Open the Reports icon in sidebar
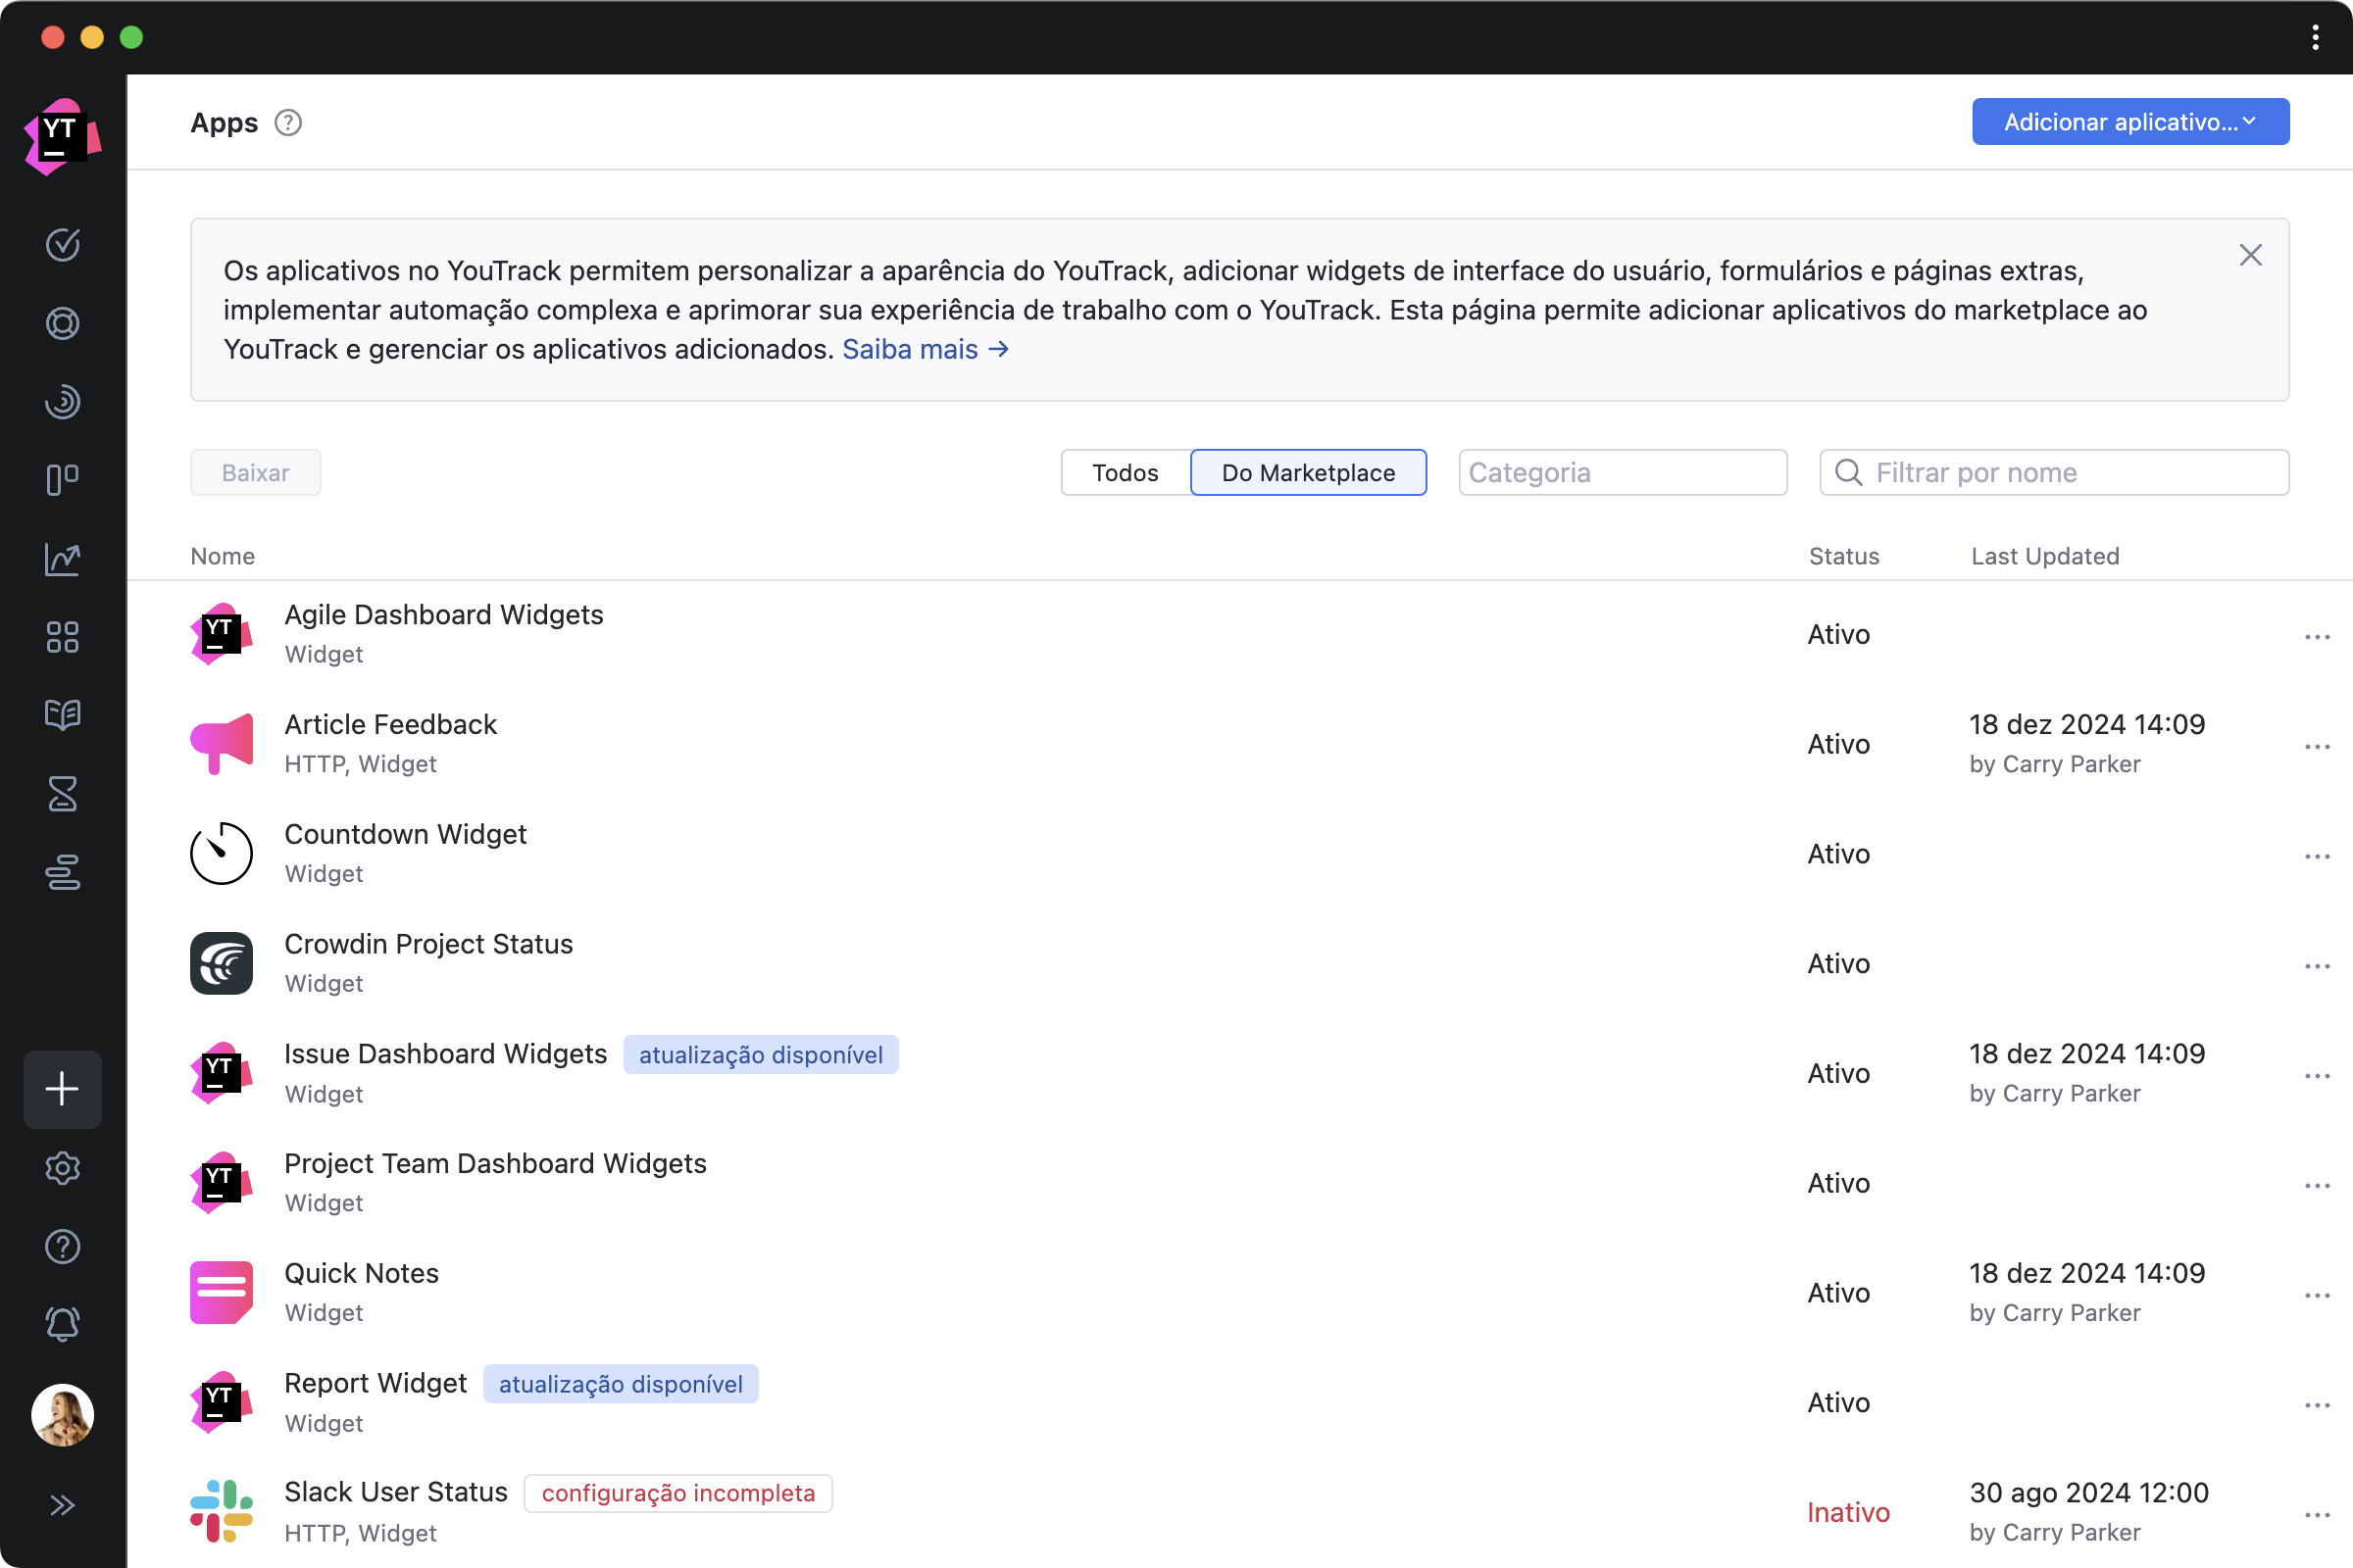This screenshot has width=2353, height=1568. (61, 559)
